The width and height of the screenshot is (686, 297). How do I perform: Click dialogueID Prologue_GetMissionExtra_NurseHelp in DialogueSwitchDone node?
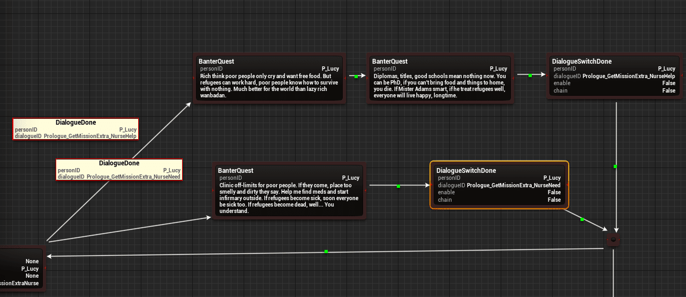click(x=614, y=76)
